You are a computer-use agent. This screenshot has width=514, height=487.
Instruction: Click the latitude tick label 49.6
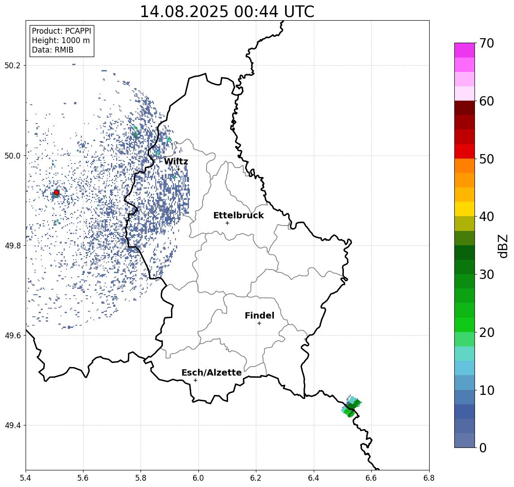[13, 336]
